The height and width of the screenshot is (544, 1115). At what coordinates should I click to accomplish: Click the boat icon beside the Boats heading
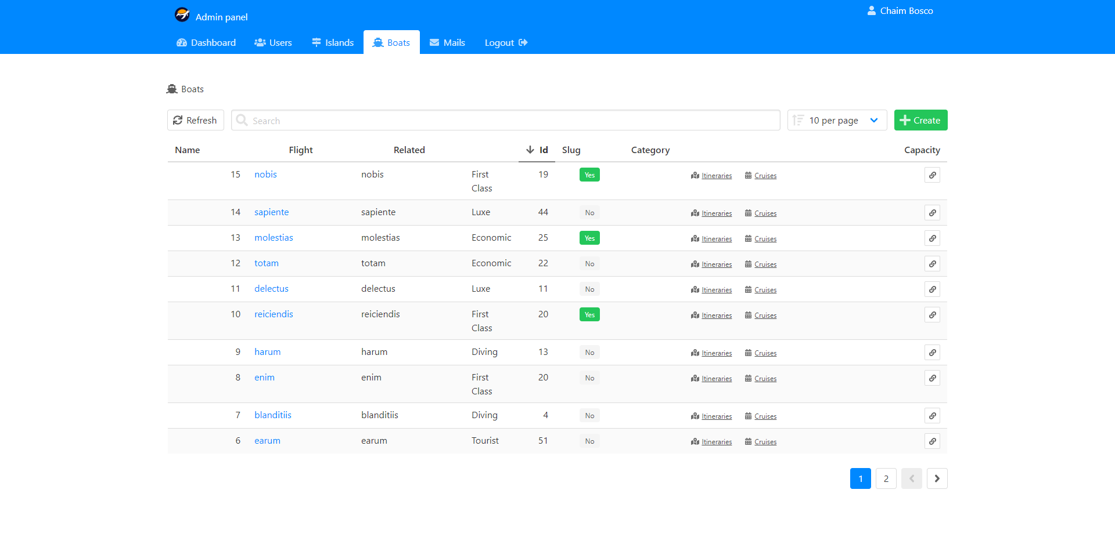171,88
